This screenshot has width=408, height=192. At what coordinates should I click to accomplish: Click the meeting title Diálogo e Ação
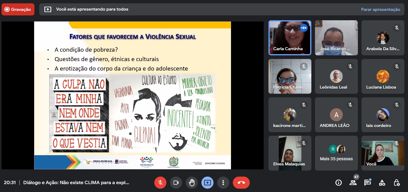coord(76,183)
